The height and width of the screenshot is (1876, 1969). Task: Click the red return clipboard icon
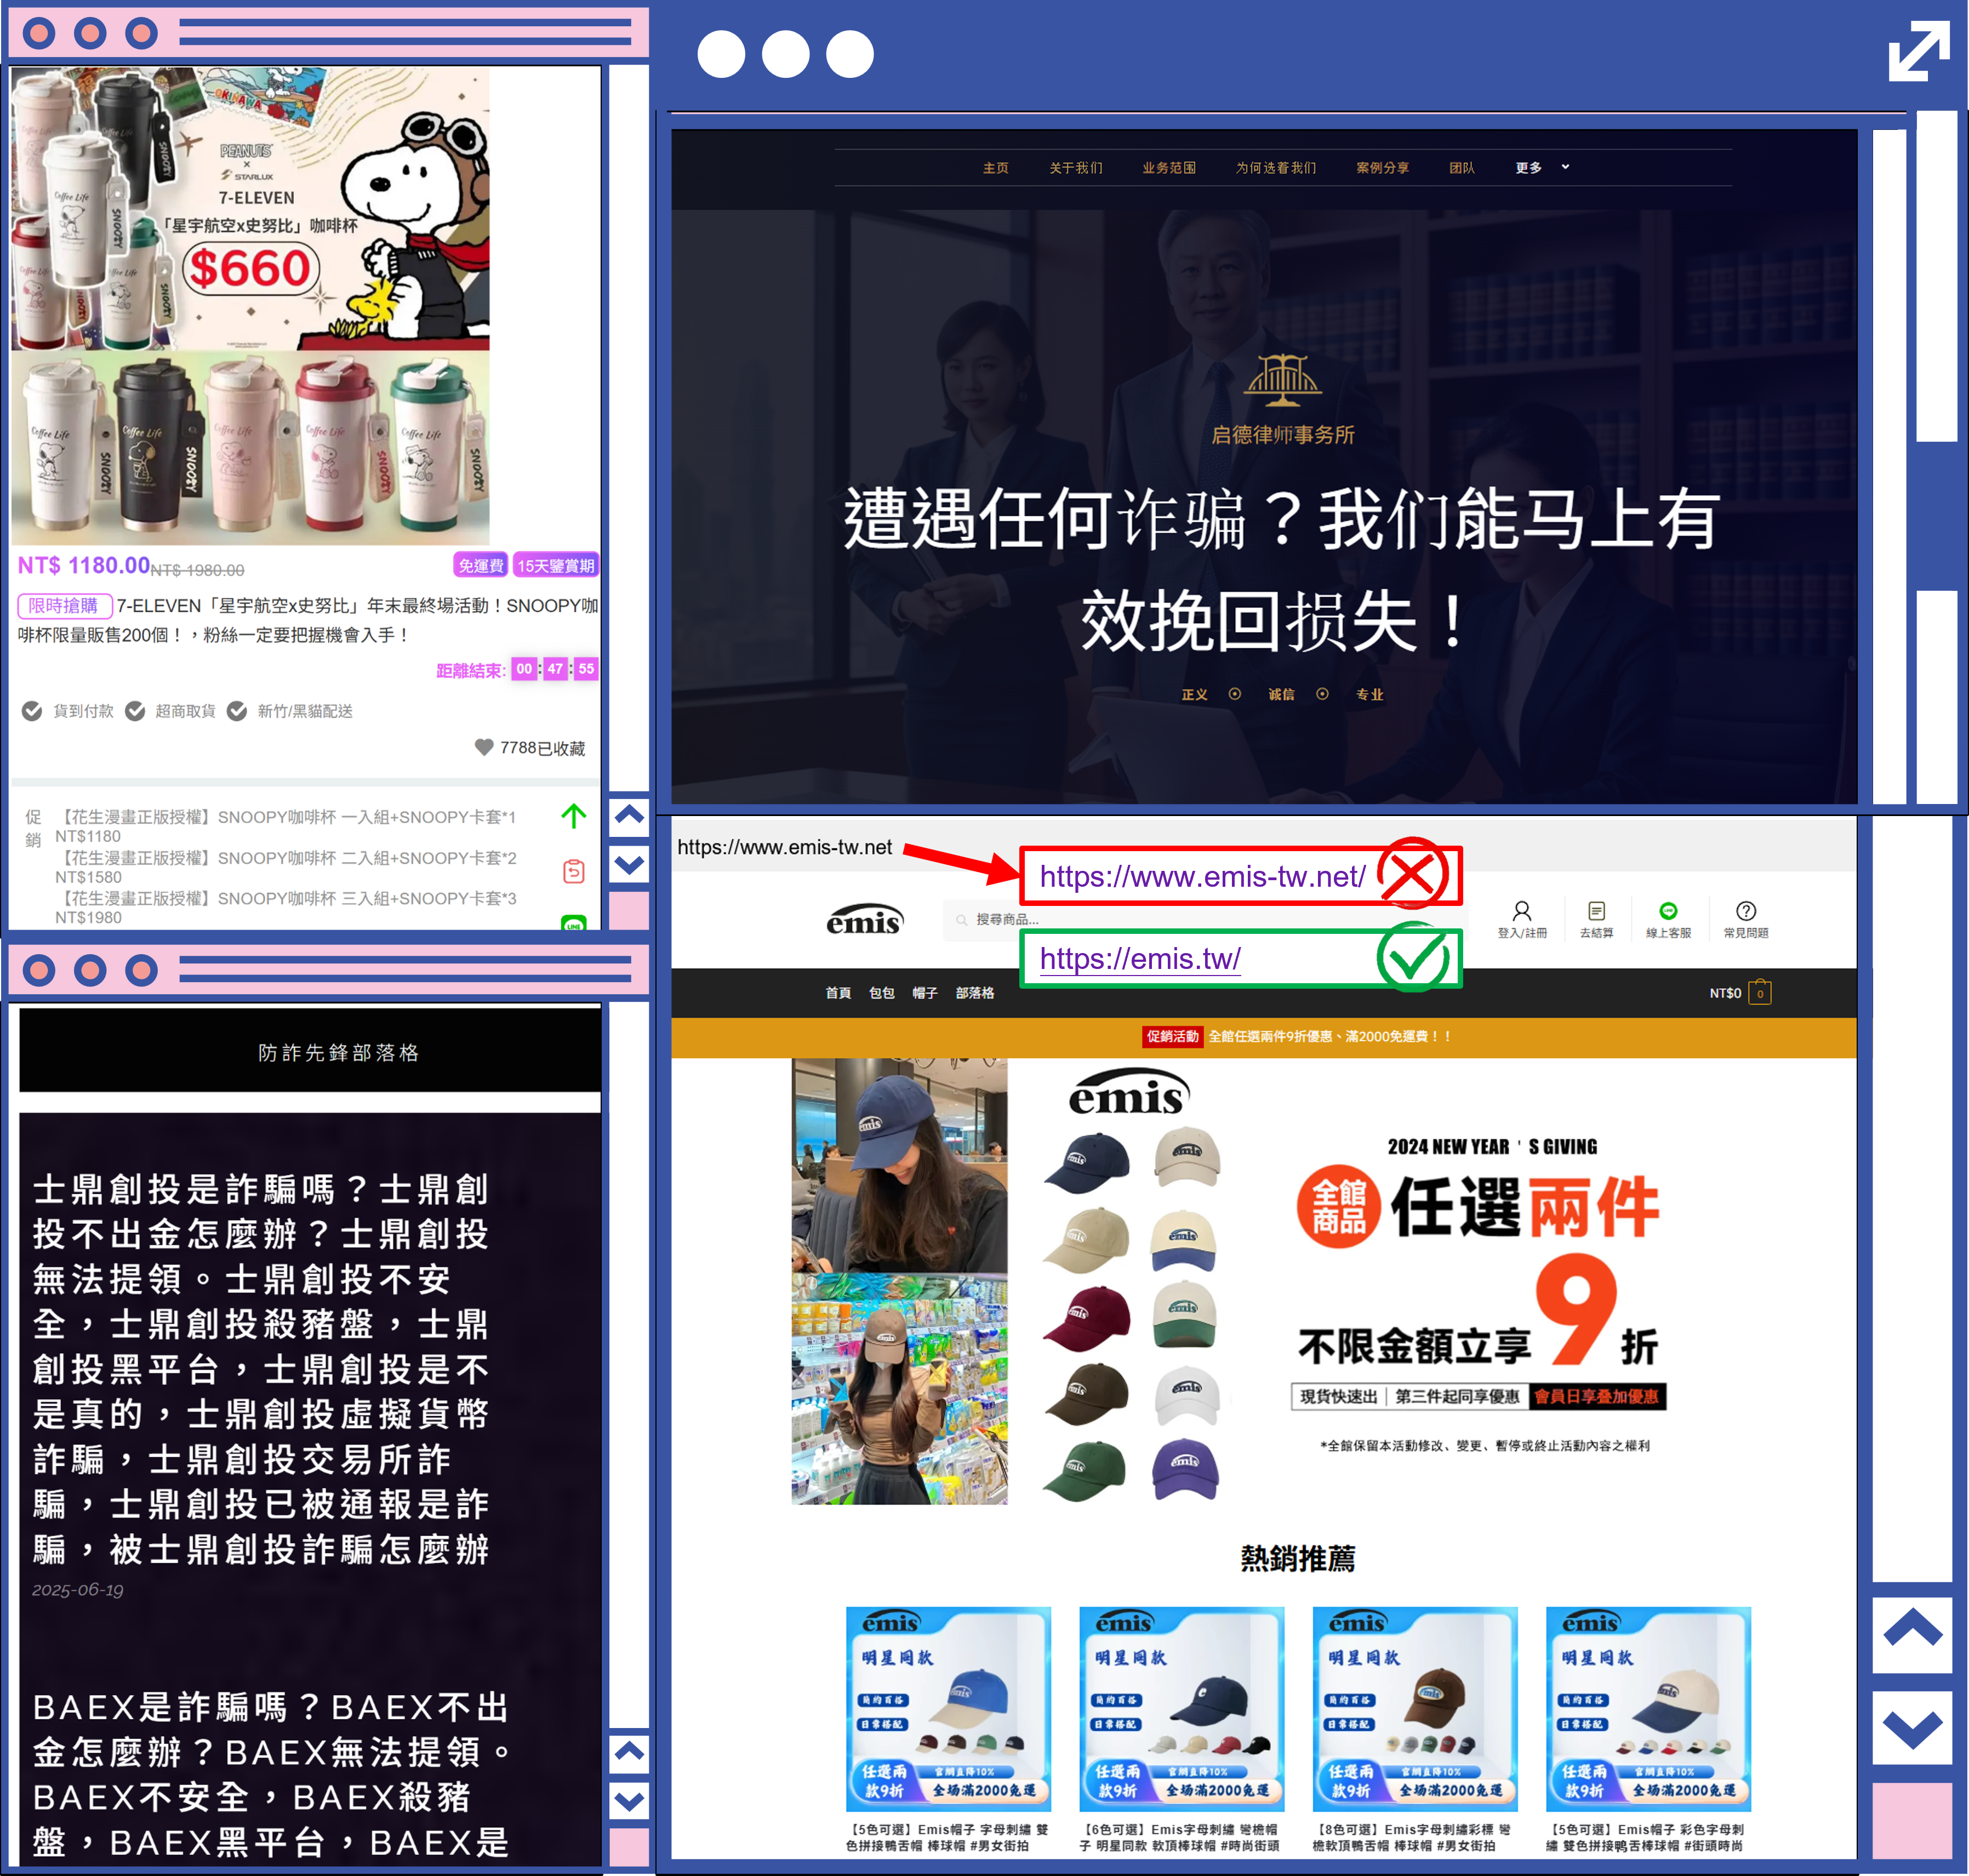click(573, 871)
